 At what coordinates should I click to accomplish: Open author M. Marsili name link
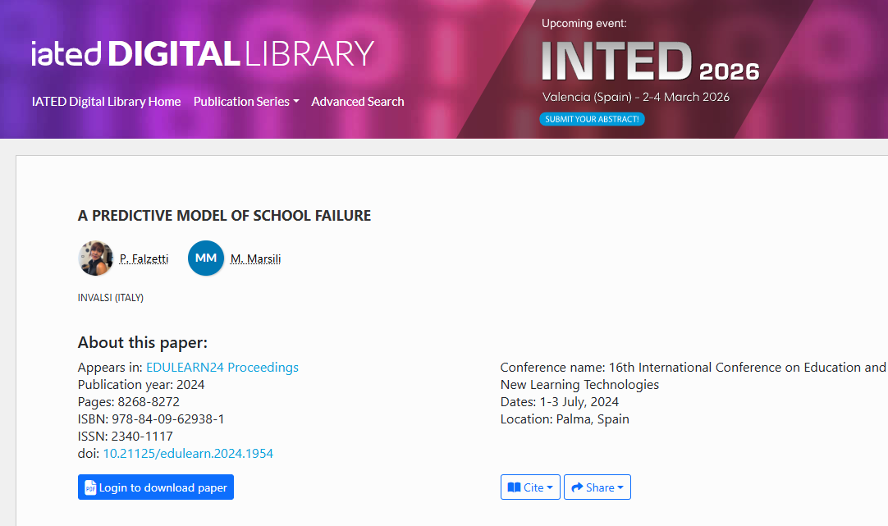point(255,258)
